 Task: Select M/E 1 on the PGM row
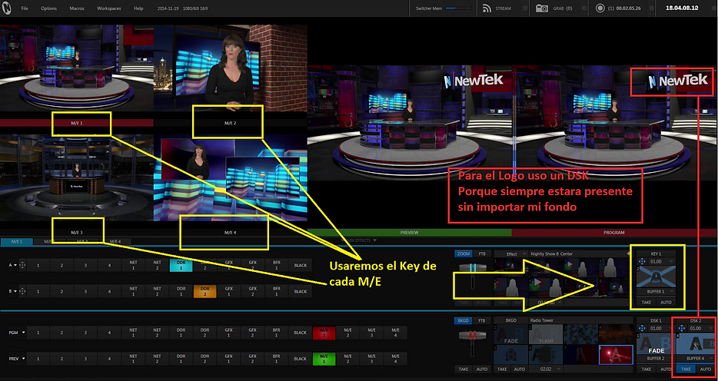pyautogui.click(x=324, y=333)
